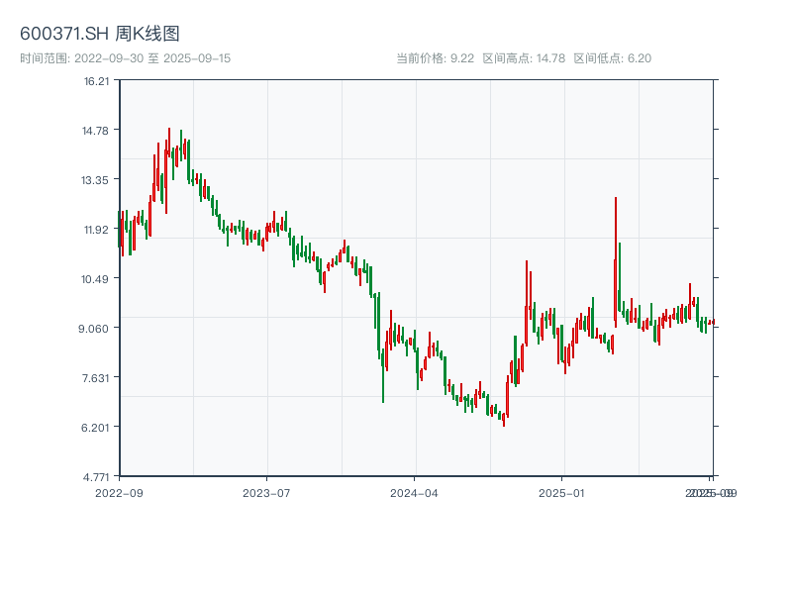Screen dimensions: 792x594
Task: Click the 2023-07 x-axis date label
Action: (x=267, y=492)
